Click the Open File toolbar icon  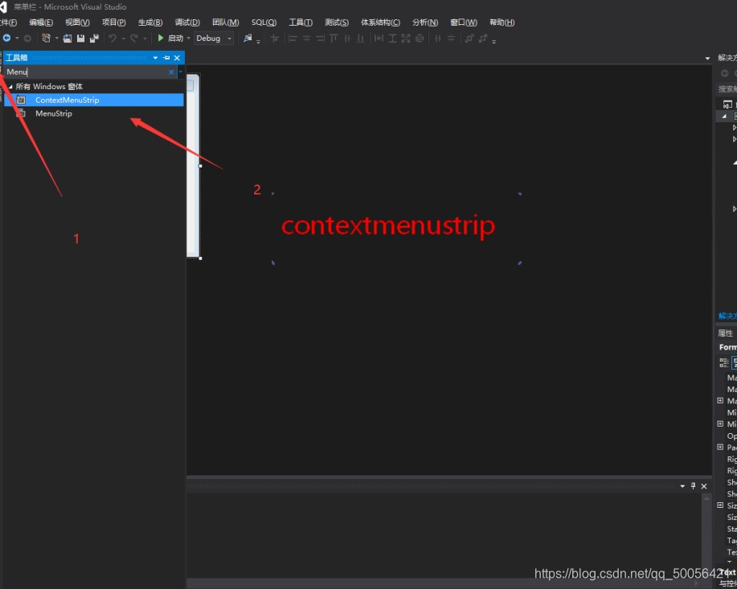pyautogui.click(x=68, y=38)
